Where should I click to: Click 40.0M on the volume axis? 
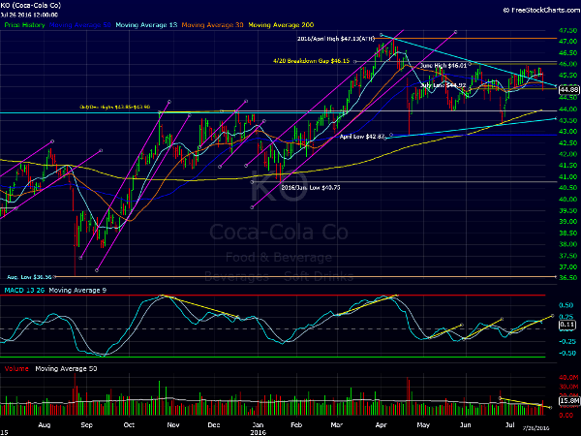[568, 378]
